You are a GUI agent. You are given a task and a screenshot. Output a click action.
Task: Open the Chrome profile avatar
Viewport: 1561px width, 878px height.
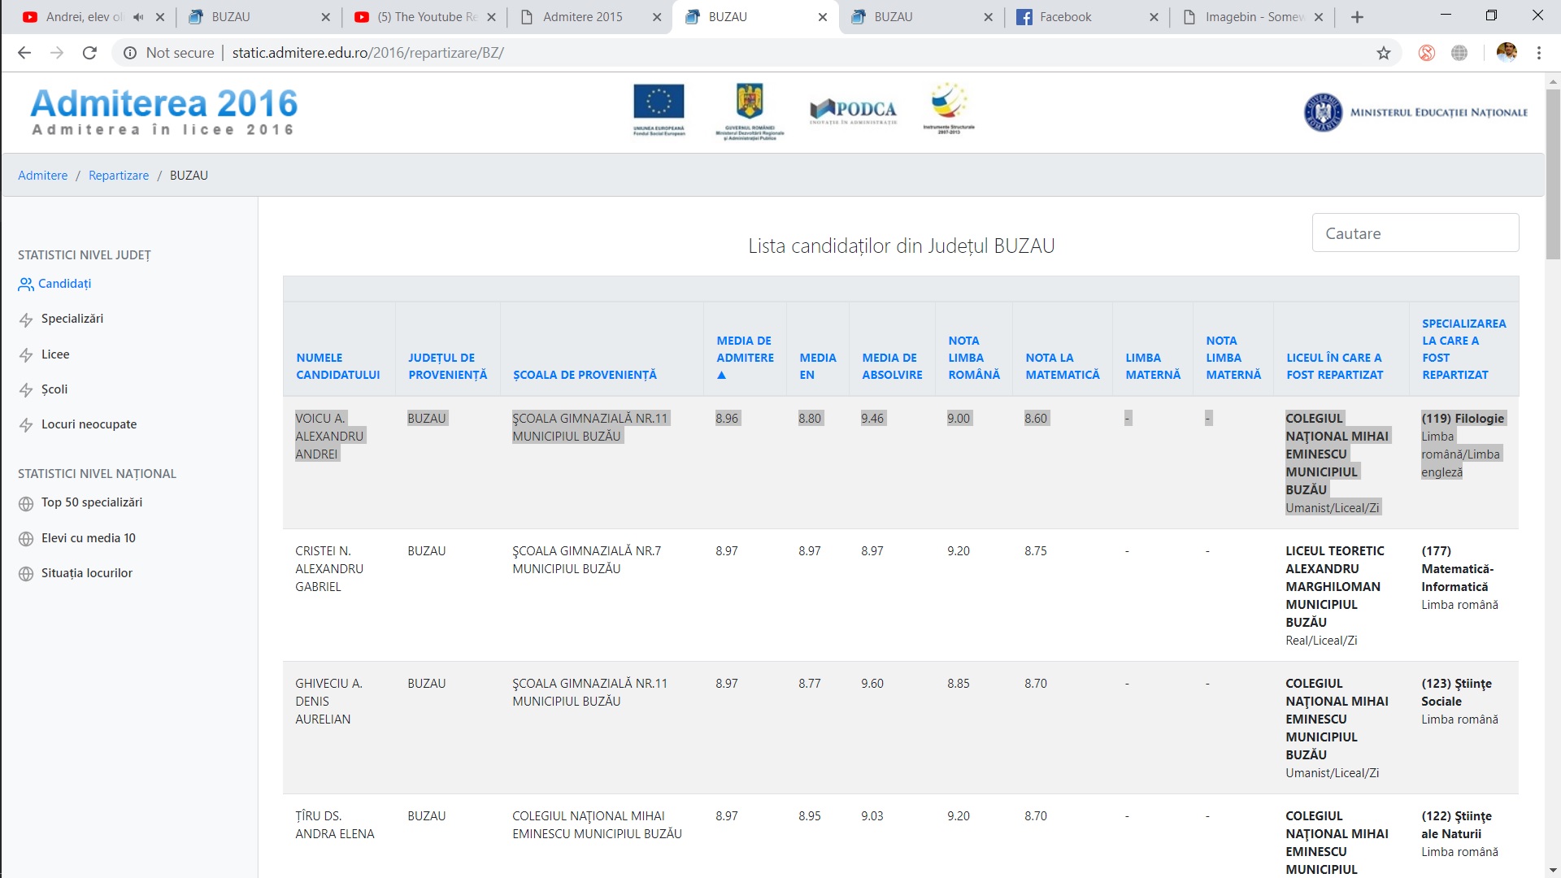1507,53
